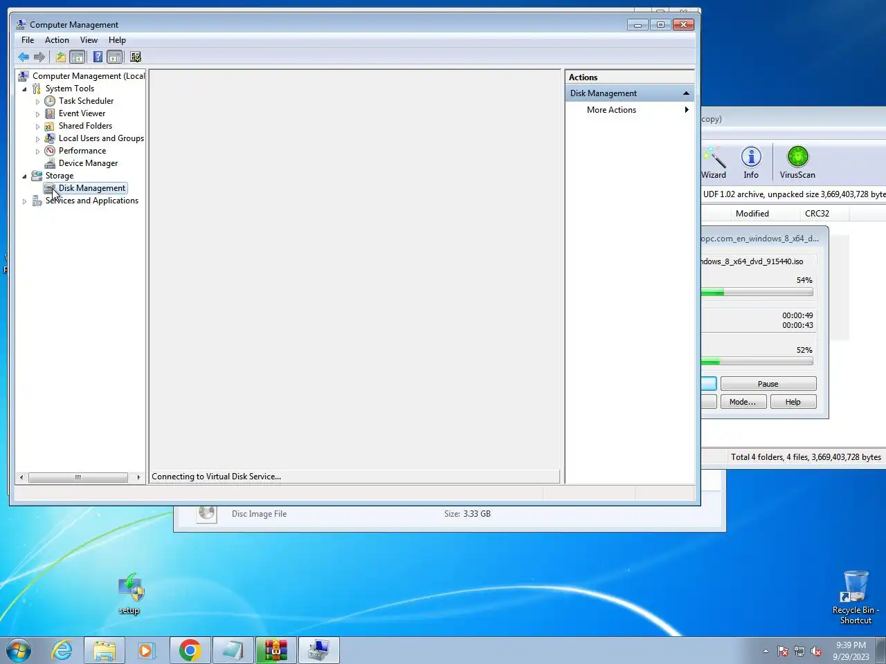This screenshot has height=664, width=886.
Task: Open Windows Explorer from the taskbar
Action: coord(105,650)
